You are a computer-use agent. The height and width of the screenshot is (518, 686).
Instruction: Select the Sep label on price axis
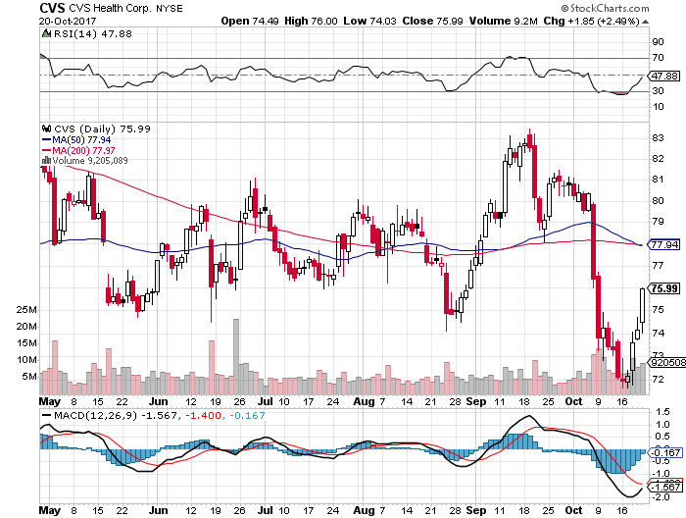click(x=474, y=401)
